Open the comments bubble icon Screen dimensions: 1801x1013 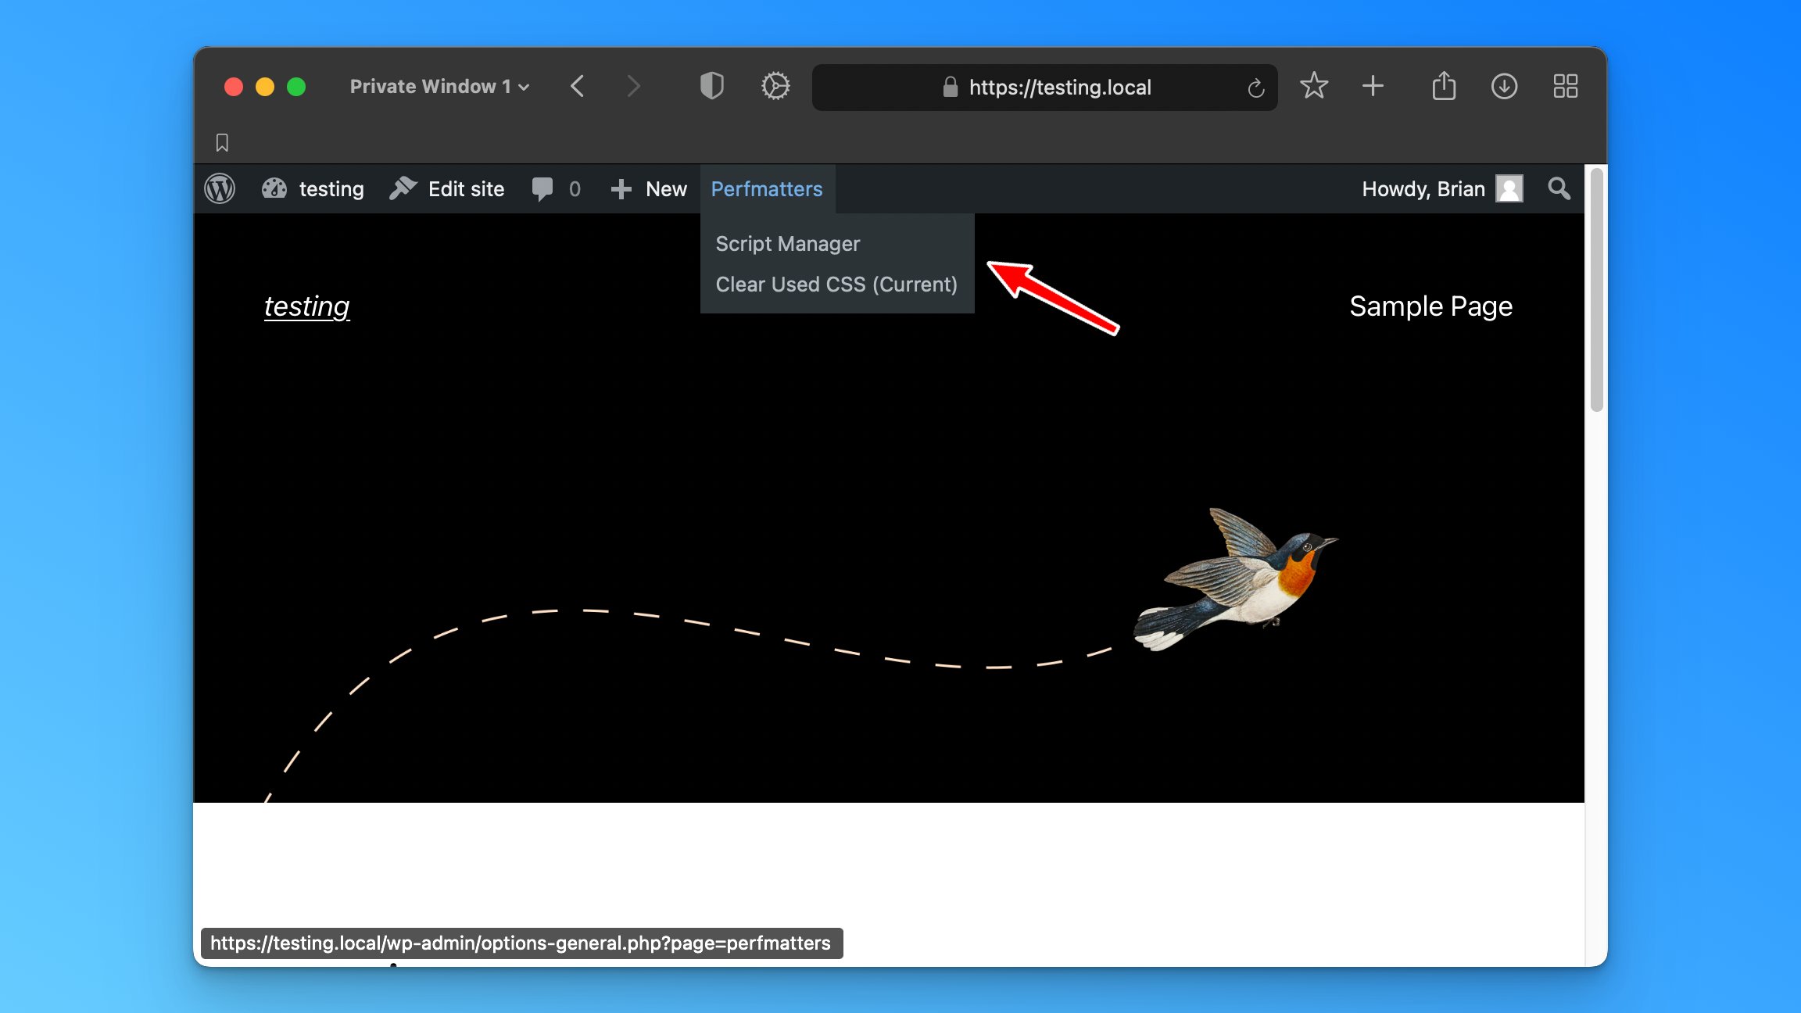click(542, 189)
